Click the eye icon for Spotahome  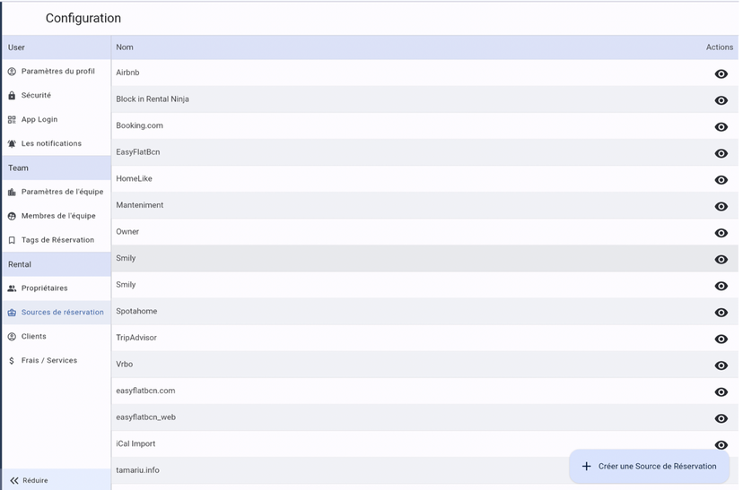[x=721, y=313]
